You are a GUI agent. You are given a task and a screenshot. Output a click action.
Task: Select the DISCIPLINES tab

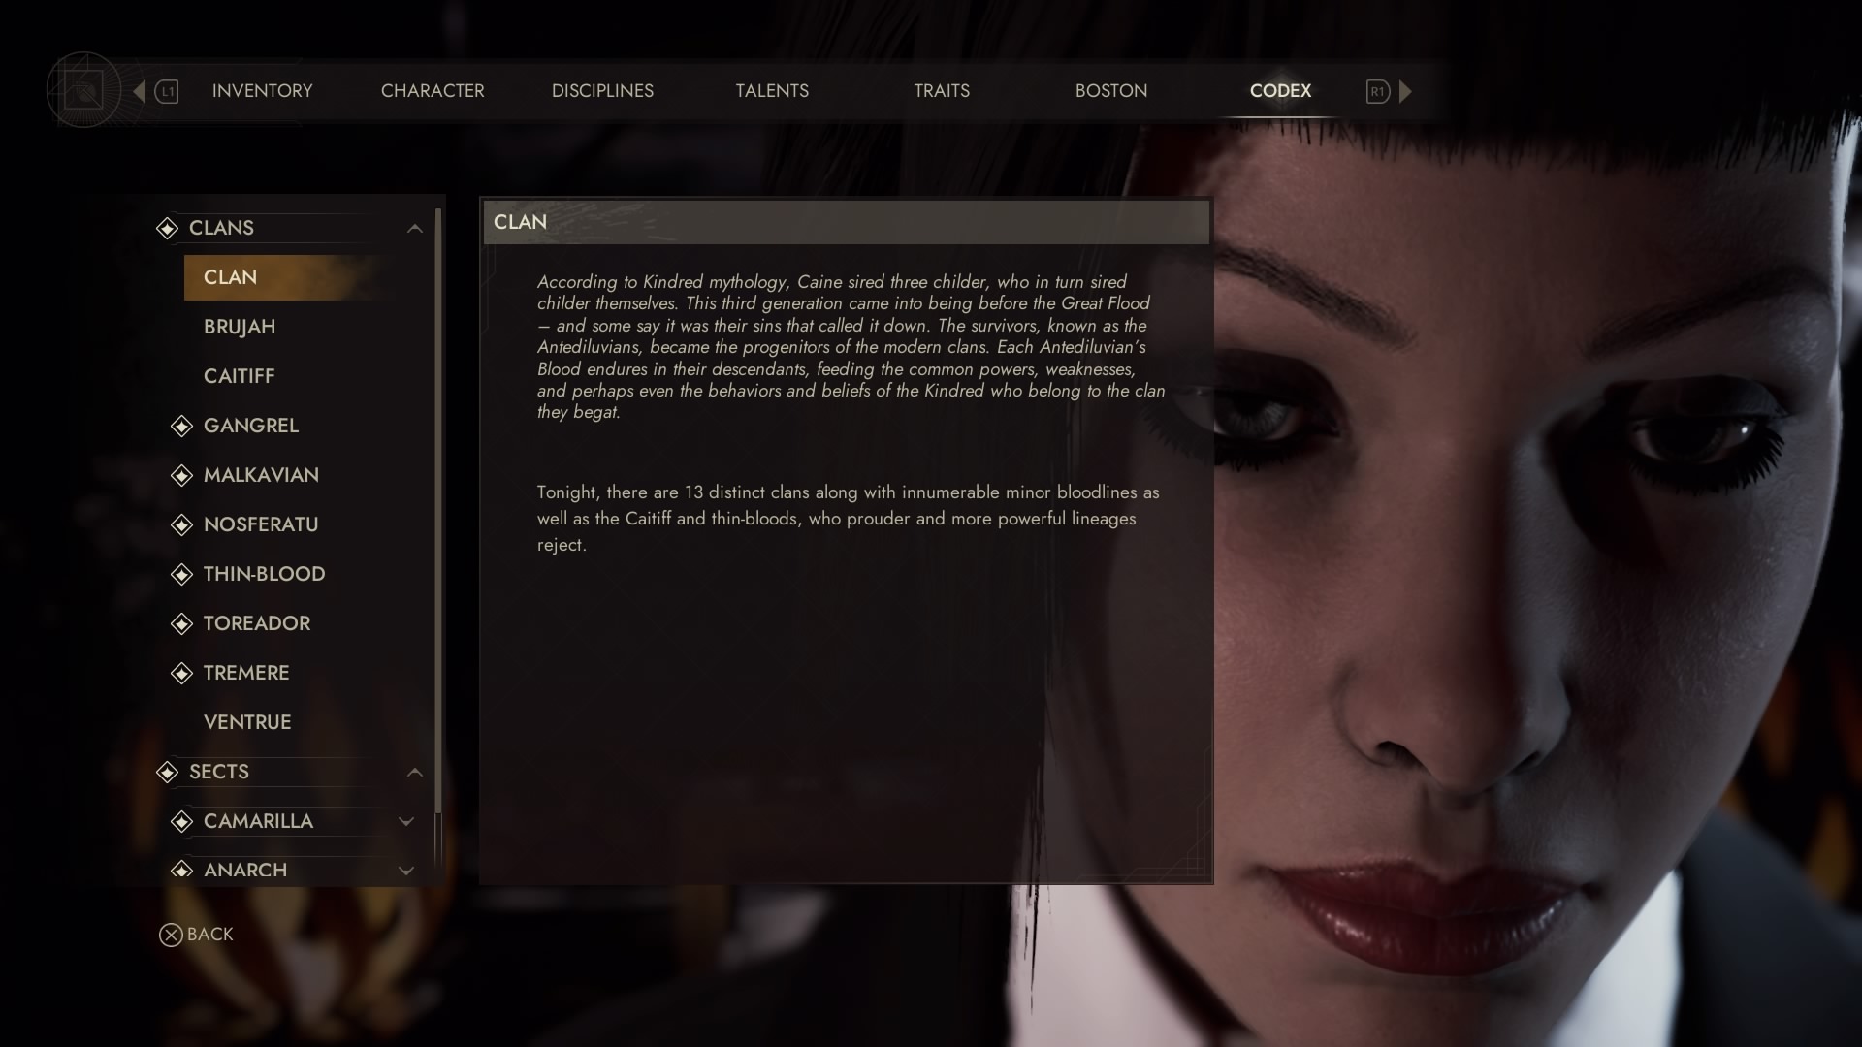coord(602,89)
